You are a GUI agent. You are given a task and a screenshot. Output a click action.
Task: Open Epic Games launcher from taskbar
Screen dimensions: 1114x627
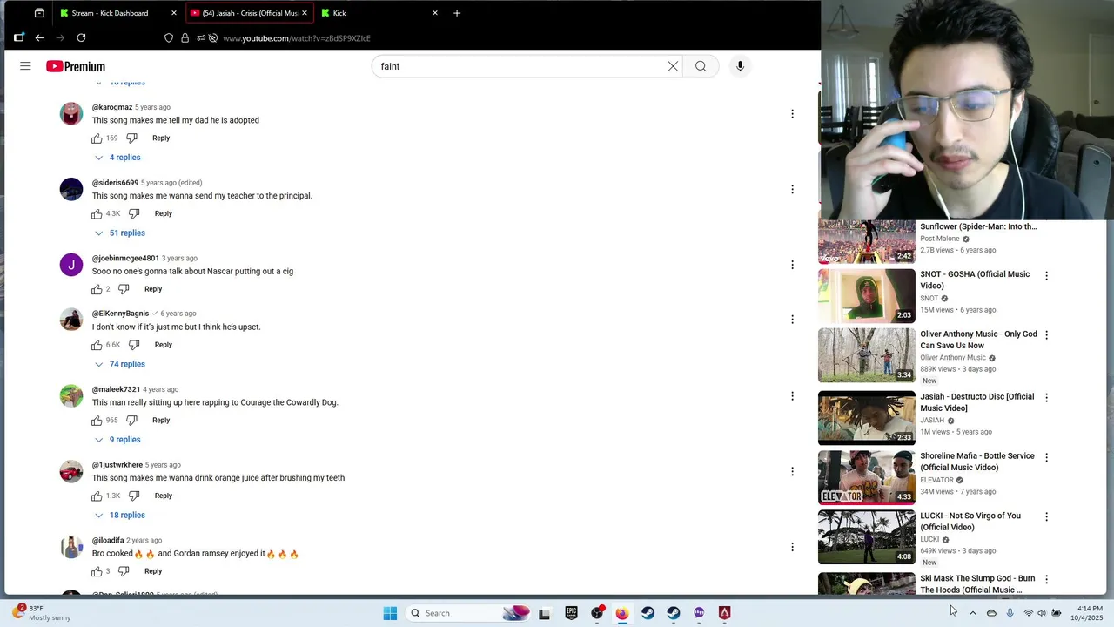[x=571, y=613]
